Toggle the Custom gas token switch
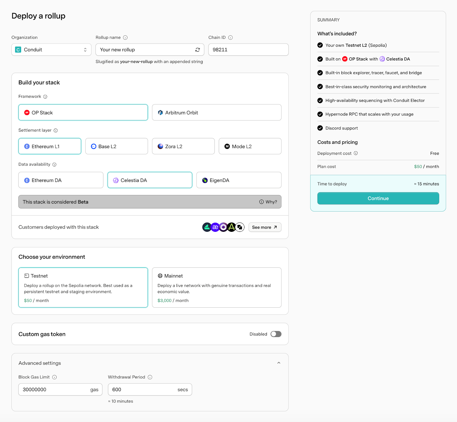The height and width of the screenshot is (422, 457). point(276,334)
